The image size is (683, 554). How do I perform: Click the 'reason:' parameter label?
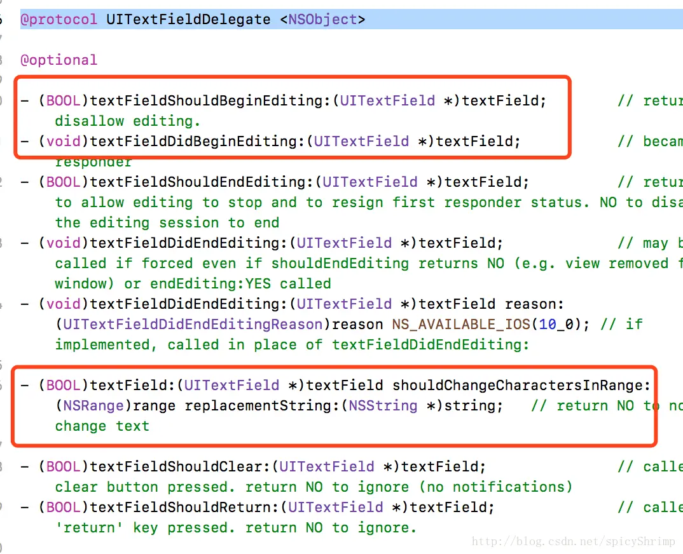[x=534, y=304]
